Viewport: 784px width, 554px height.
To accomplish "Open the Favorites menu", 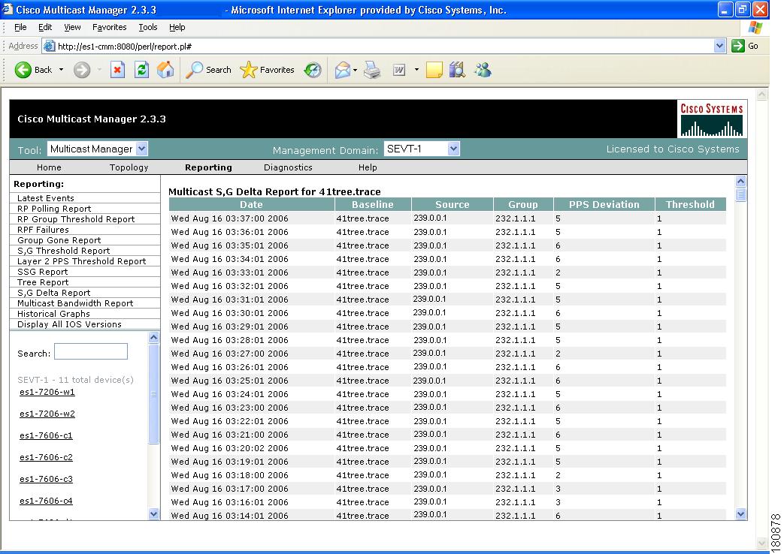I will (x=110, y=27).
